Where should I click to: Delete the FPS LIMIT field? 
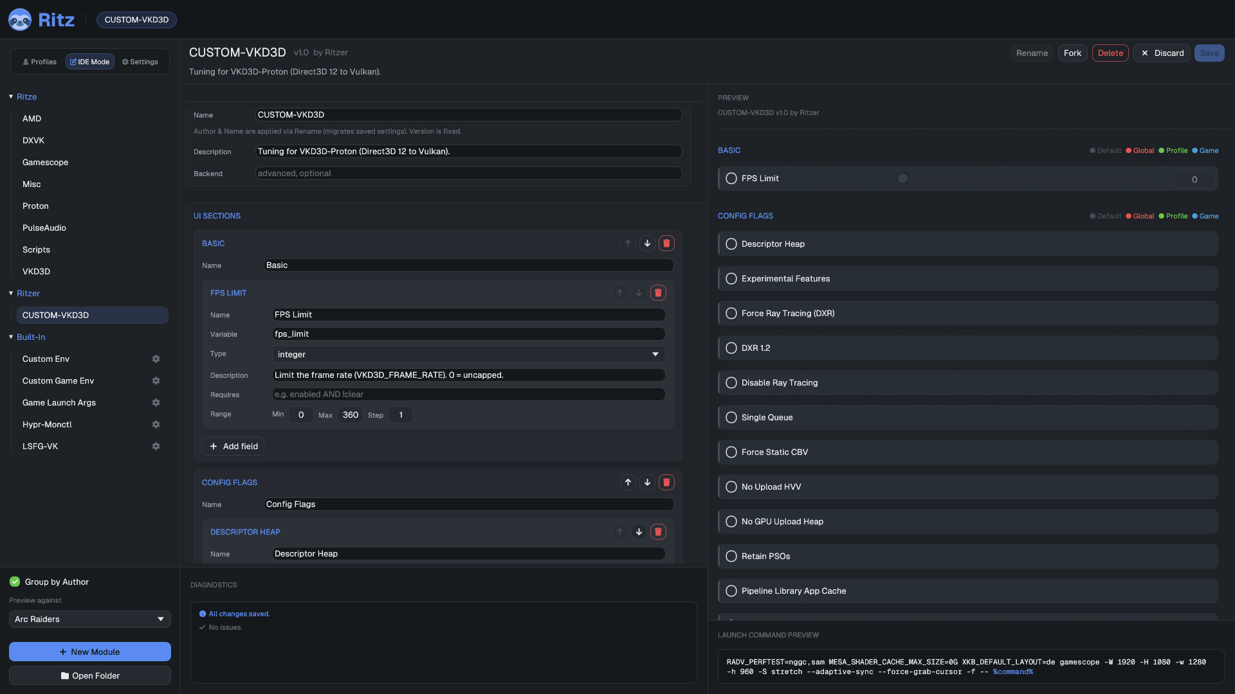pos(658,293)
